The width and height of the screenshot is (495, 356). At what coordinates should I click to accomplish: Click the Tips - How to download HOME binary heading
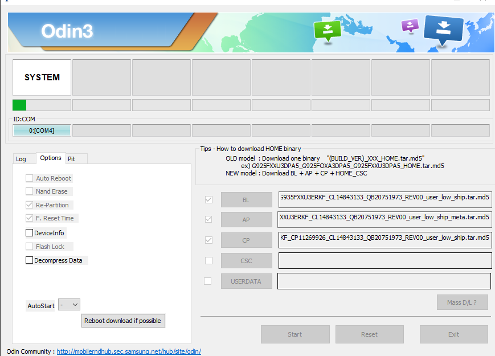pos(250,149)
